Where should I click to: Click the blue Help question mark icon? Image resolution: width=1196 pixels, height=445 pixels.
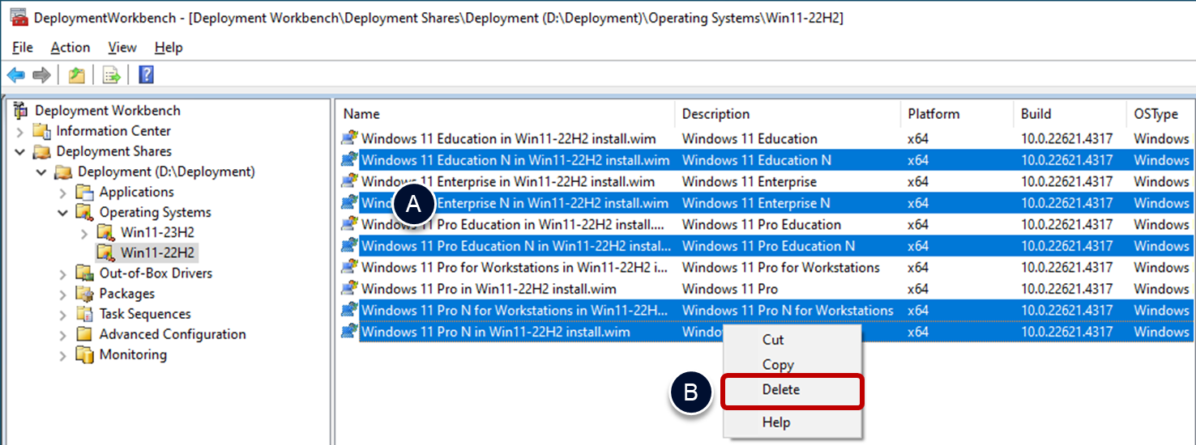coord(146,75)
